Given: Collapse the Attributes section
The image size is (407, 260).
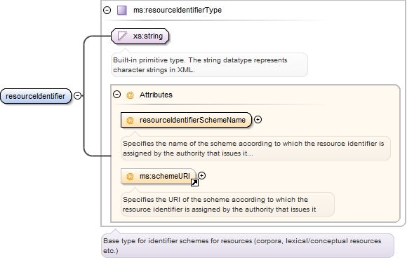Looking at the screenshot, I should [116, 95].
